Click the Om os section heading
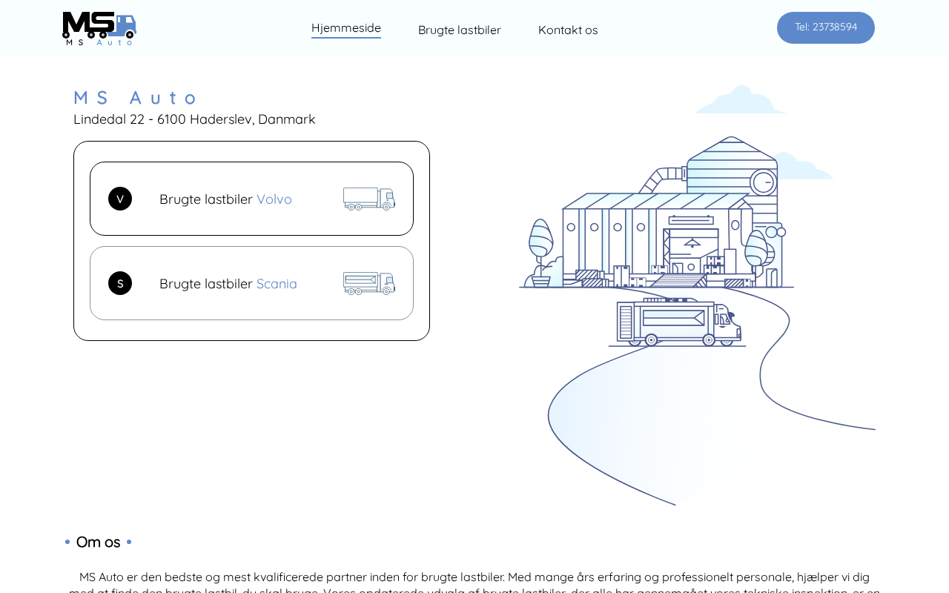949x593 pixels. 98,542
